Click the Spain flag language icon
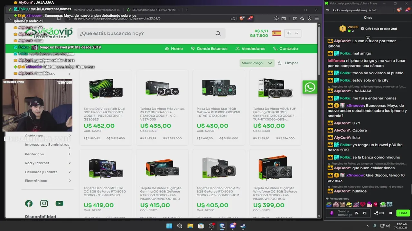 (276, 33)
